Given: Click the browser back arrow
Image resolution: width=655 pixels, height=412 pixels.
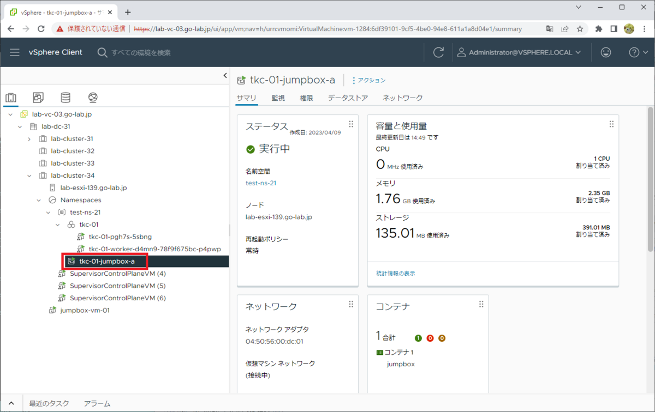Looking at the screenshot, I should point(11,29).
